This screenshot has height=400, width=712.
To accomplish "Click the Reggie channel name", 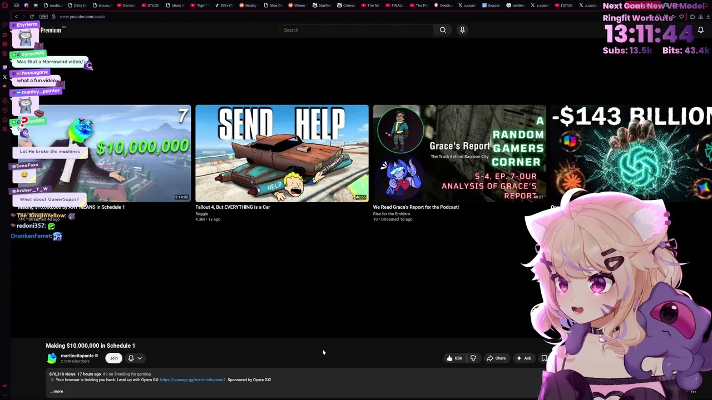I will click(x=202, y=214).
